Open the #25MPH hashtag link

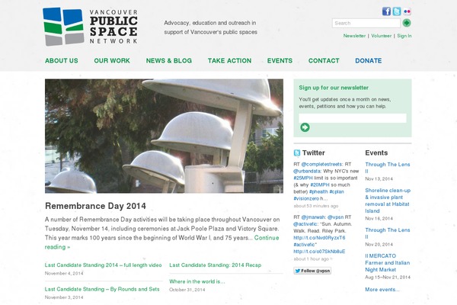[x=303, y=178]
